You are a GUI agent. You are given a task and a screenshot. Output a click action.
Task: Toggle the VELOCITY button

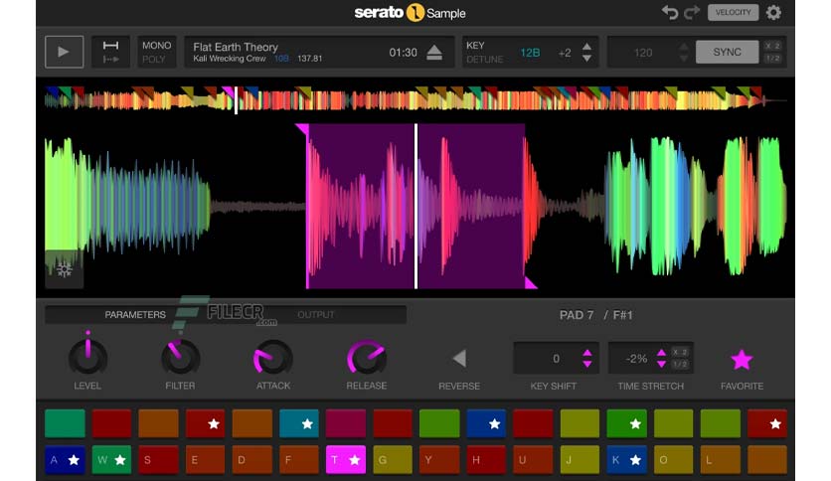[733, 13]
